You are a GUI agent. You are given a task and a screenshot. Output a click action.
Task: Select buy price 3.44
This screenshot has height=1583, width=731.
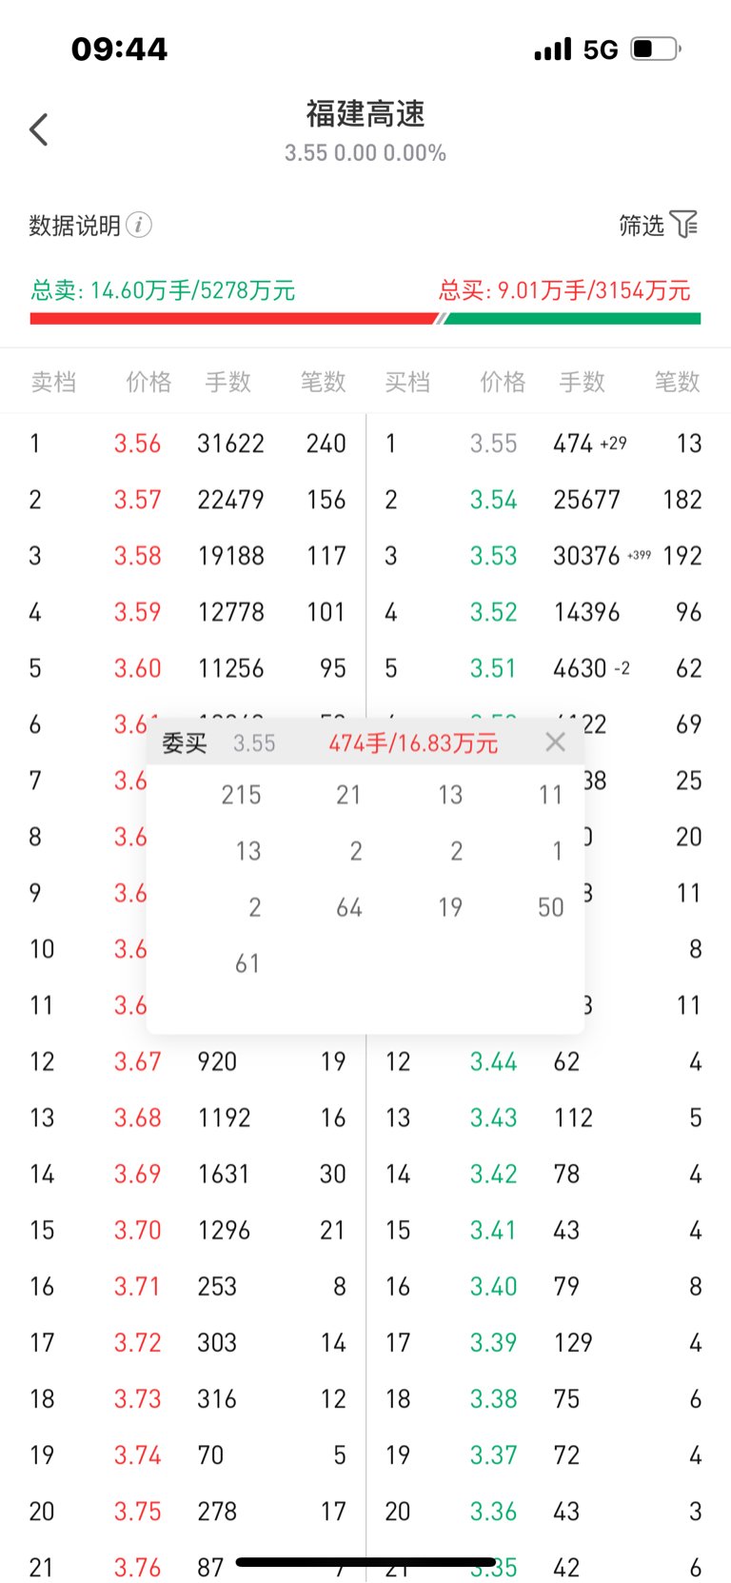pos(494,1062)
